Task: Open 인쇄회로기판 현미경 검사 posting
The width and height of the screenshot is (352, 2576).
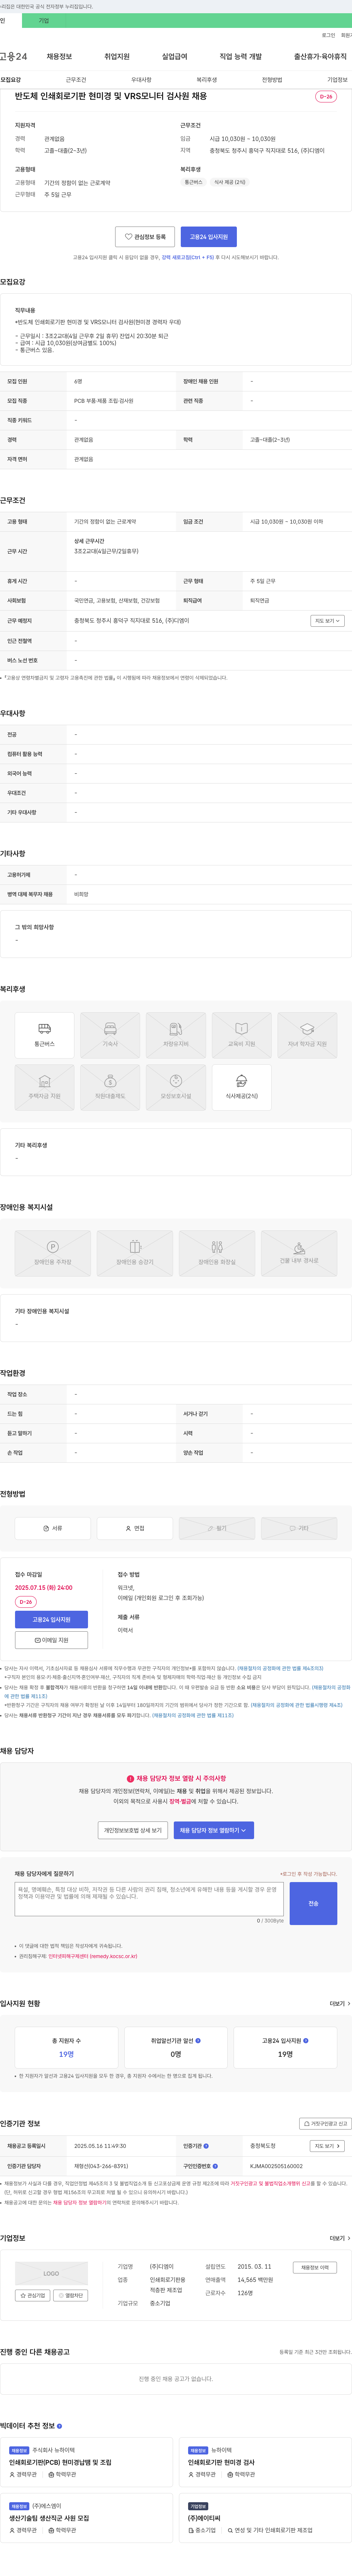Action: pyautogui.click(x=221, y=2463)
